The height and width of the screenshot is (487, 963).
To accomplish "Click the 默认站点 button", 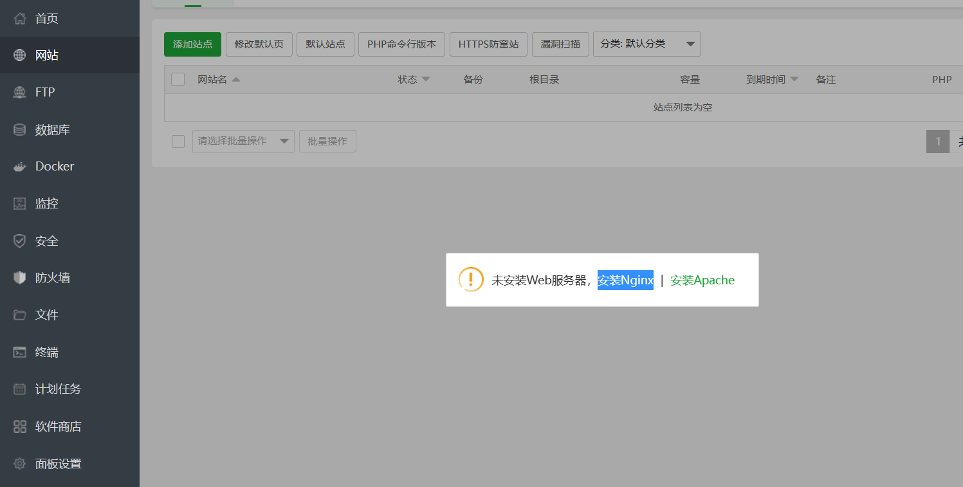I will (326, 44).
